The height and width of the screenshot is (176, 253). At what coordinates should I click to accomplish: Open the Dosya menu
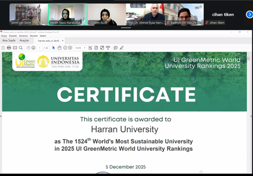pyautogui.click(x=4, y=36)
